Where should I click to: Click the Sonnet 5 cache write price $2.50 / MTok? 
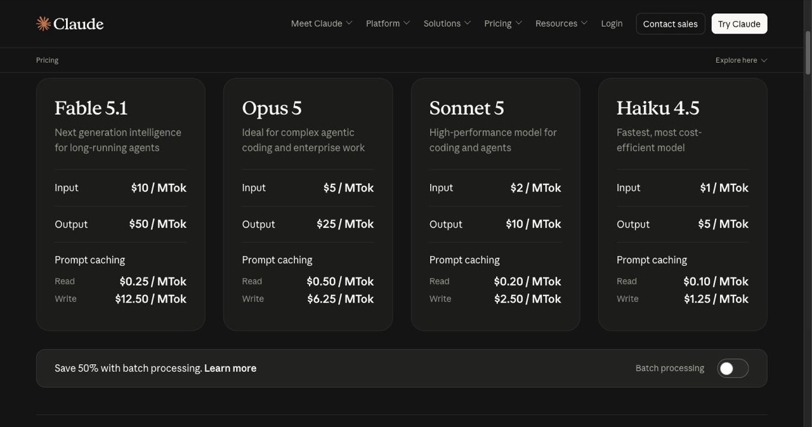[x=528, y=299]
